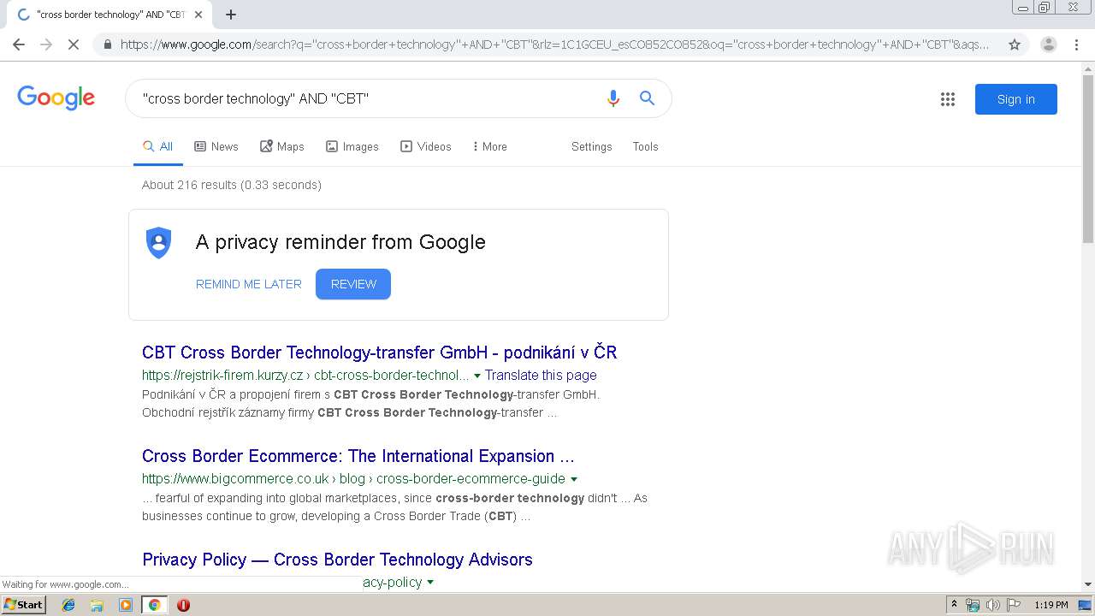Click the browser back arrow
This screenshot has width=1095, height=616.
(x=19, y=44)
